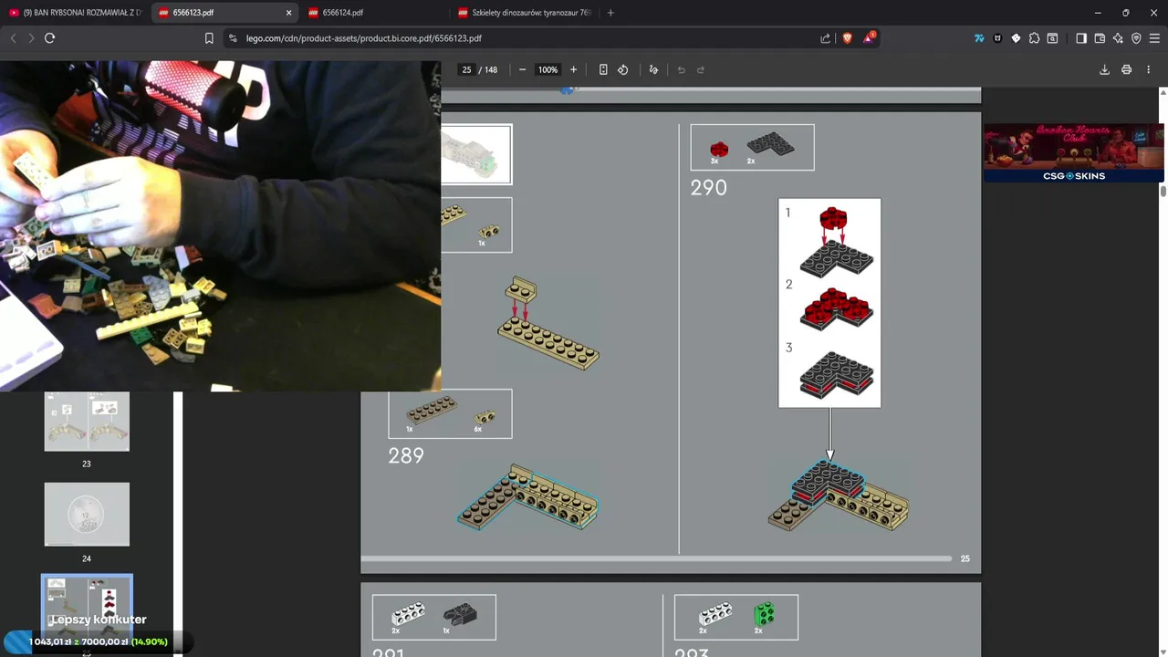The height and width of the screenshot is (657, 1168).
Task: Click the total page count 148
Action: [x=491, y=69]
